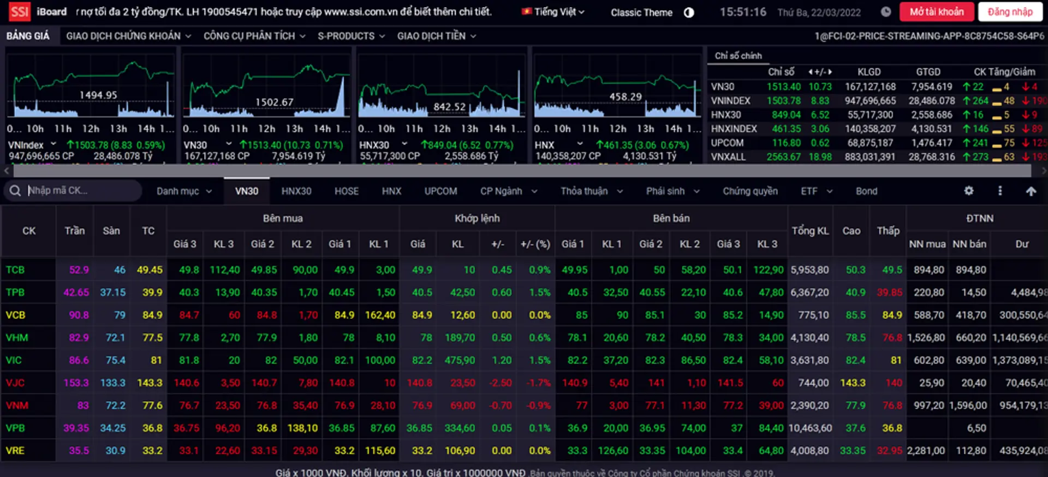The width and height of the screenshot is (1048, 477).
Task: Click the CK column header
Action: [x=29, y=231]
